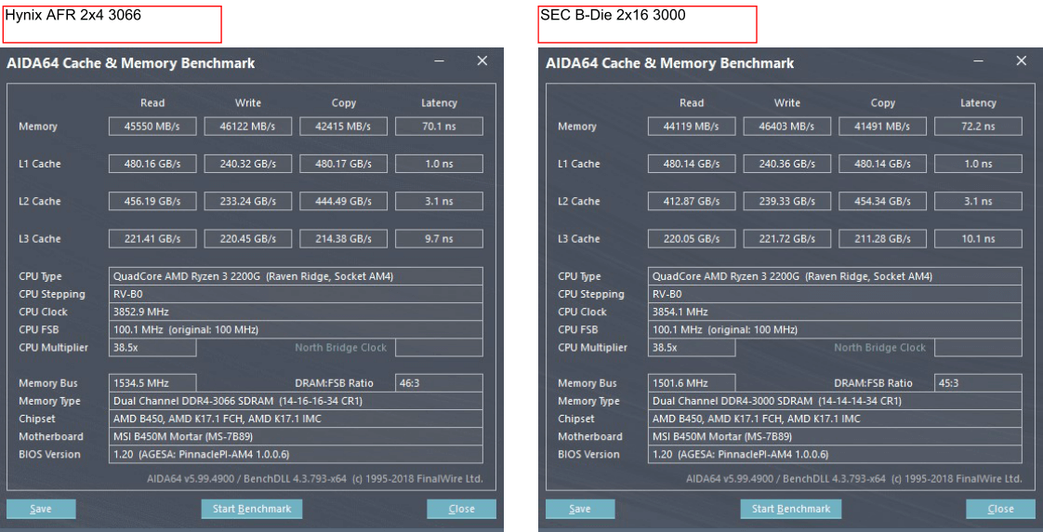This screenshot has height=532, width=1043.
Task: Select memory copy value 41491 MB/s
Action: pos(883,126)
